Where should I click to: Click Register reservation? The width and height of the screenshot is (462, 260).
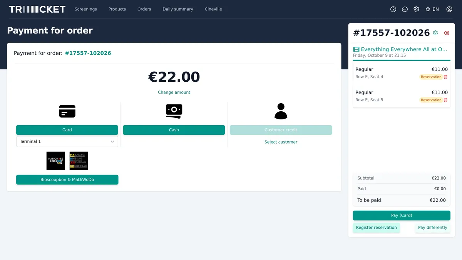(x=377, y=228)
